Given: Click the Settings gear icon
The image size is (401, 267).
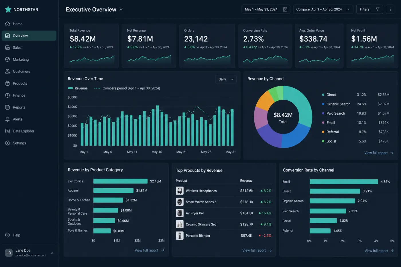Looking at the screenshot, I should pyautogui.click(x=7, y=143).
